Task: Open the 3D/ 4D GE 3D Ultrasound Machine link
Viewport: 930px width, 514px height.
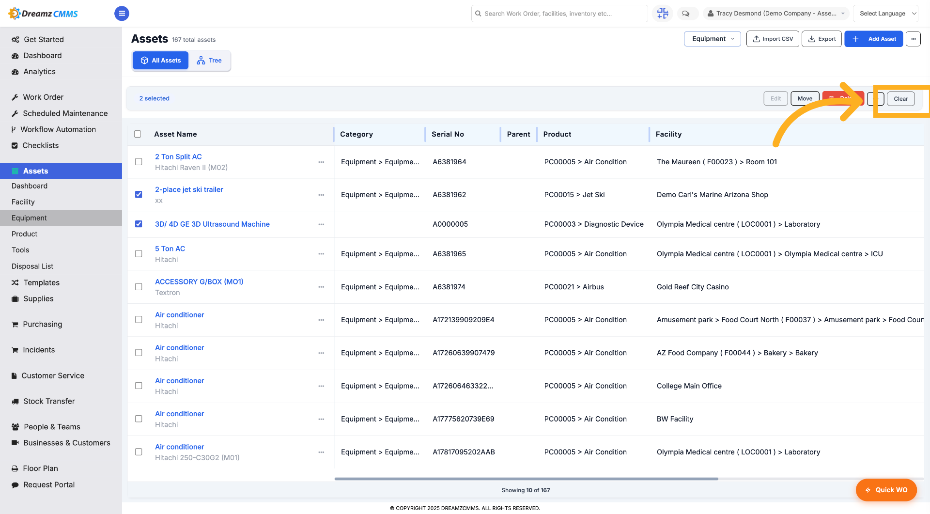Action: [x=212, y=224]
